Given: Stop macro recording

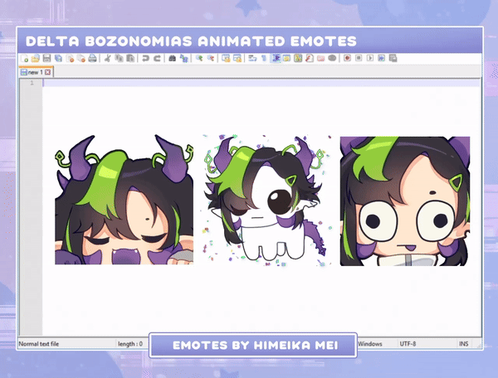Looking at the screenshot, I should coord(359,59).
